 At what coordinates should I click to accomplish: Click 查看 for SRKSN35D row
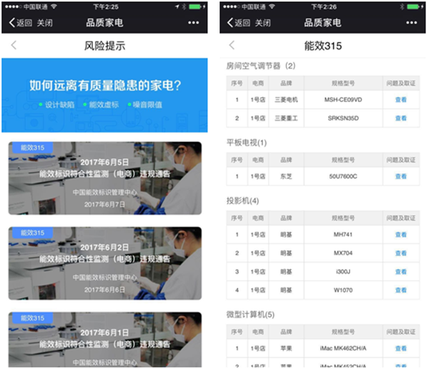[401, 118]
